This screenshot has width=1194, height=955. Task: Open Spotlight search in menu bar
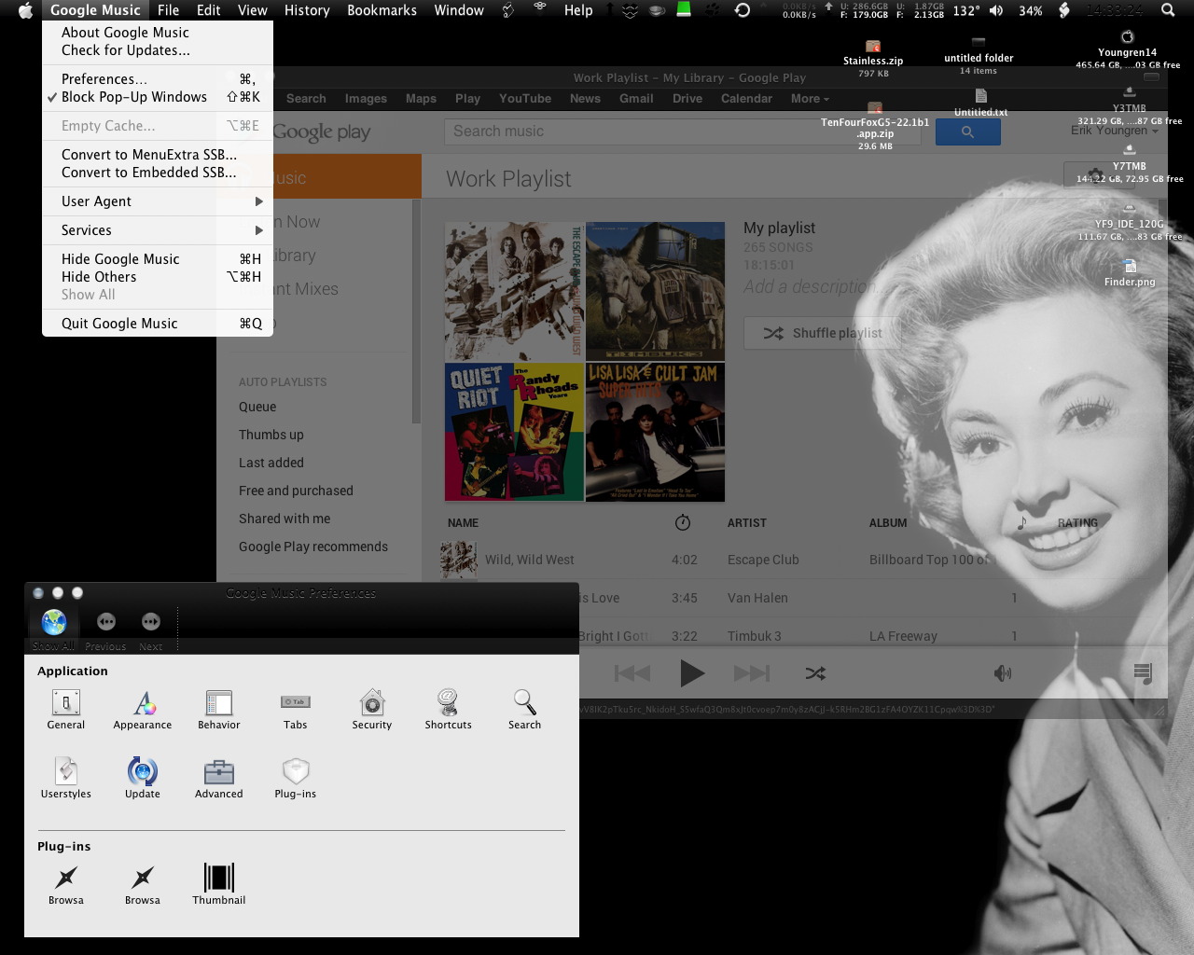click(x=1168, y=10)
